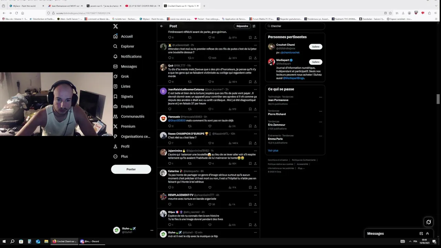Click the Répondre button
Image resolution: width=441 pixels, height=248 pixels.
[242, 26]
